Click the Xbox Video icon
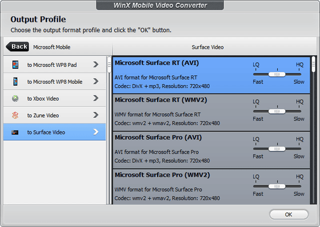This screenshot has height=227, width=320. tap(15, 98)
